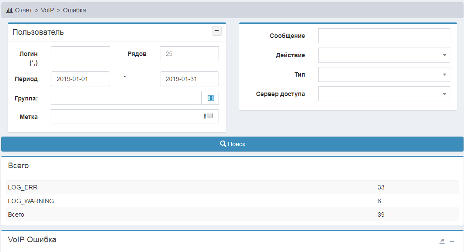Click VoIP in the breadcrumb

point(47,10)
